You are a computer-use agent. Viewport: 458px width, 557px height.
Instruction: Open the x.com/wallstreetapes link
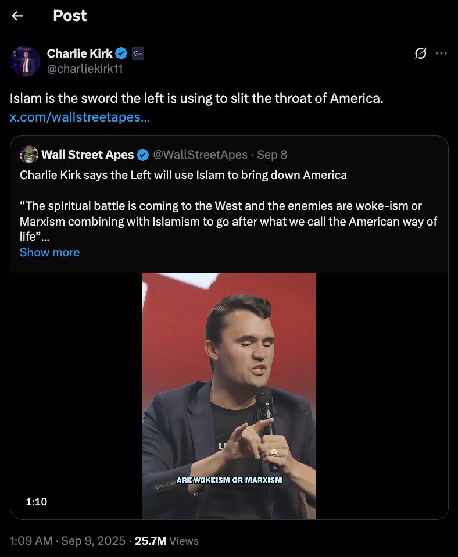(x=80, y=117)
